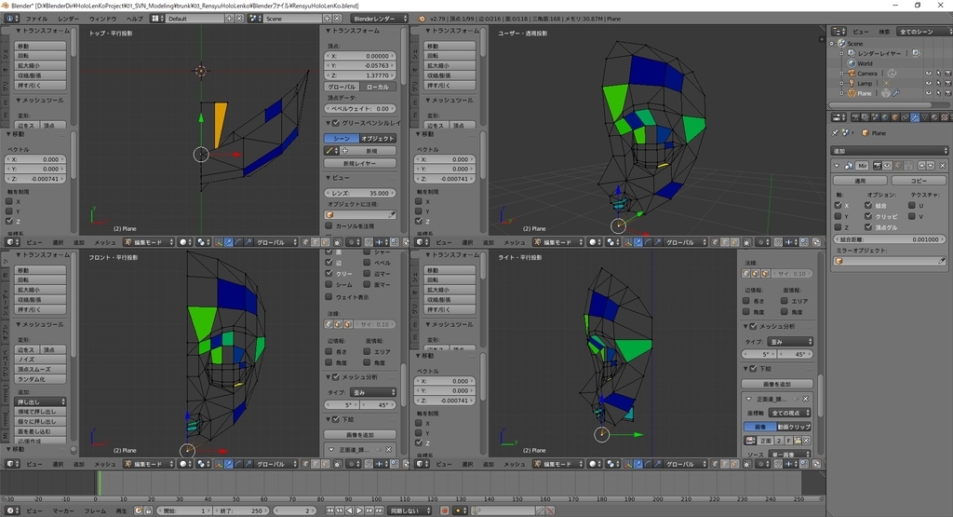Open the Info editor type icon menu
Viewport: 953px width, 517px height.
(11, 19)
